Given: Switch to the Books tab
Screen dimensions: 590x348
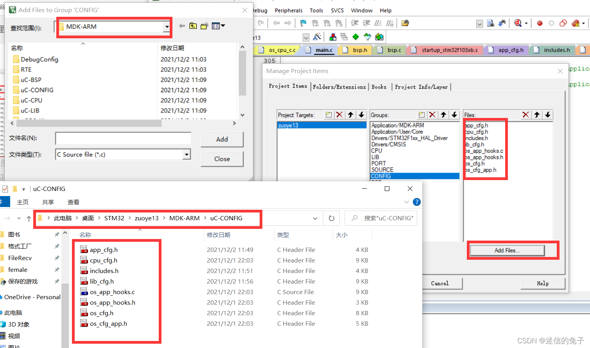Looking at the screenshot, I should tap(379, 87).
